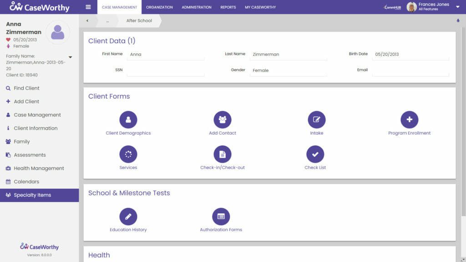Open the Check List checkmark icon
Viewport: 466px width, 262px height.
pos(315,154)
